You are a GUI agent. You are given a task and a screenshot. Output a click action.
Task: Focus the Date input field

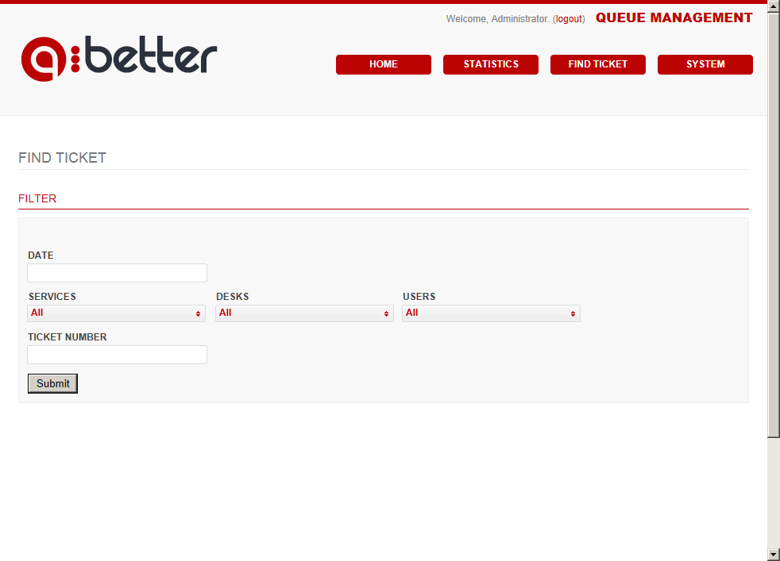pyautogui.click(x=117, y=273)
